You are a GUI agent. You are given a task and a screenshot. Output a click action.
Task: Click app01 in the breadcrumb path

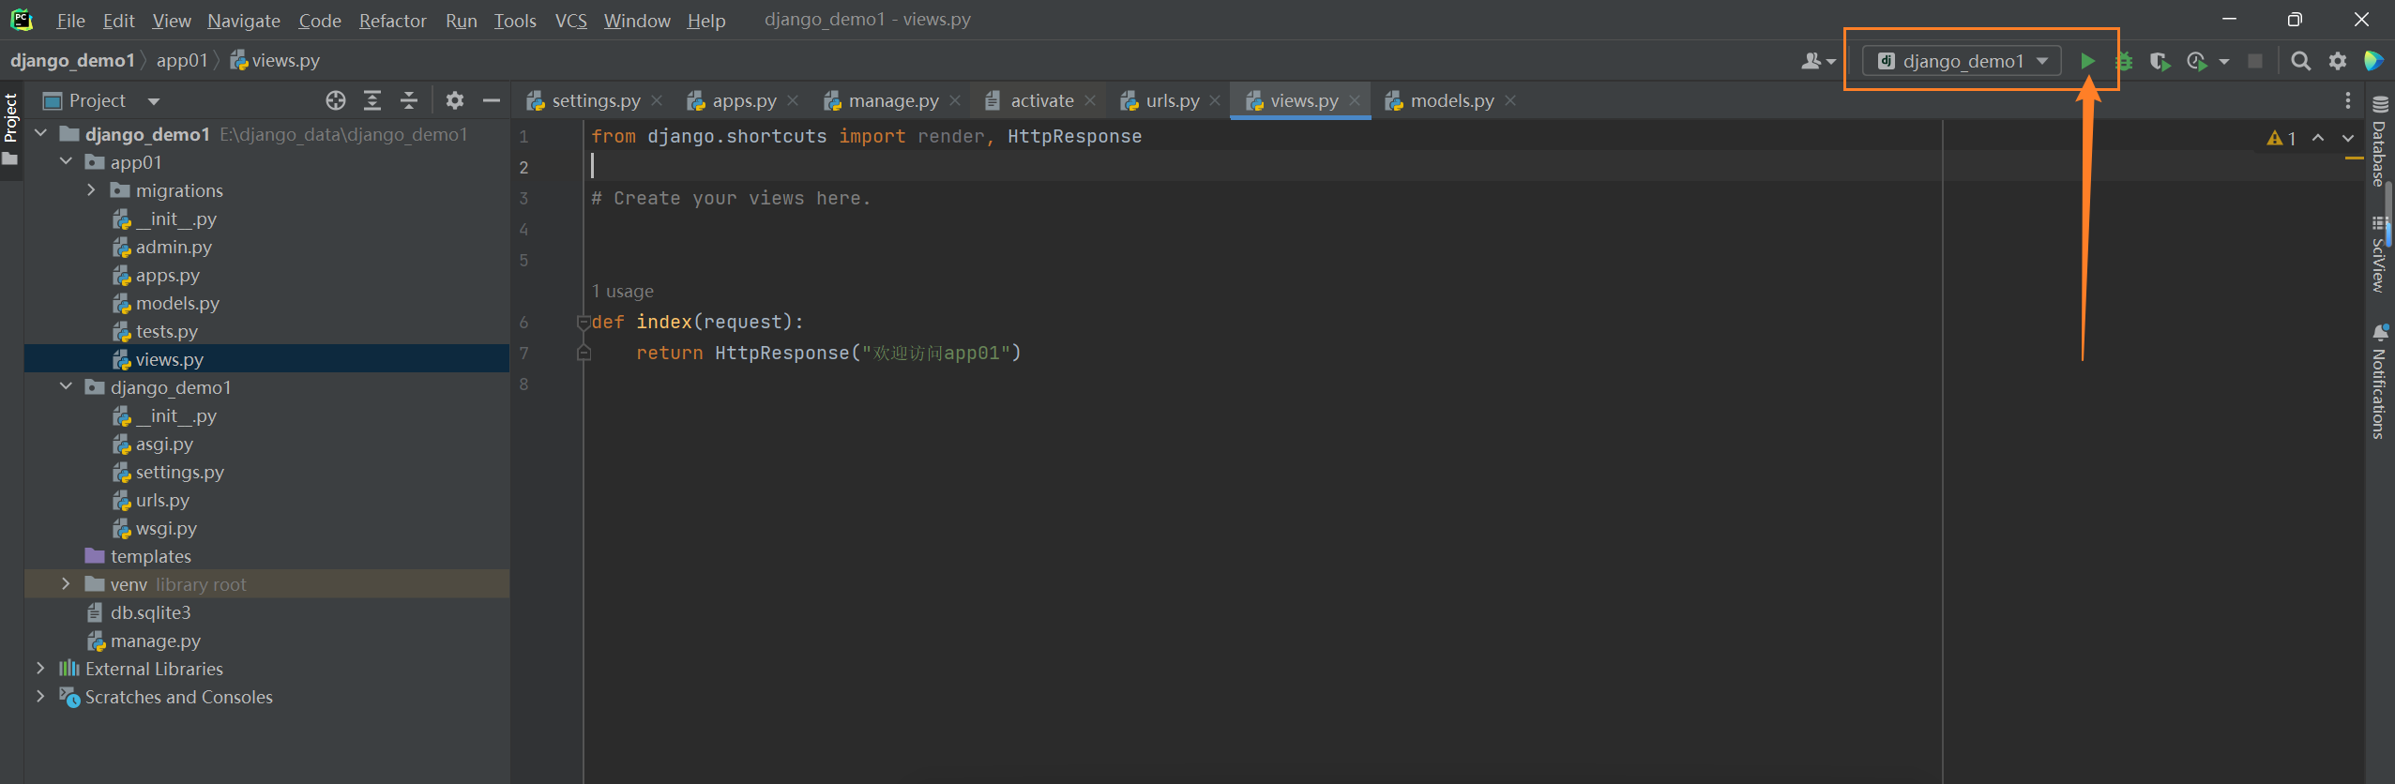181,61
